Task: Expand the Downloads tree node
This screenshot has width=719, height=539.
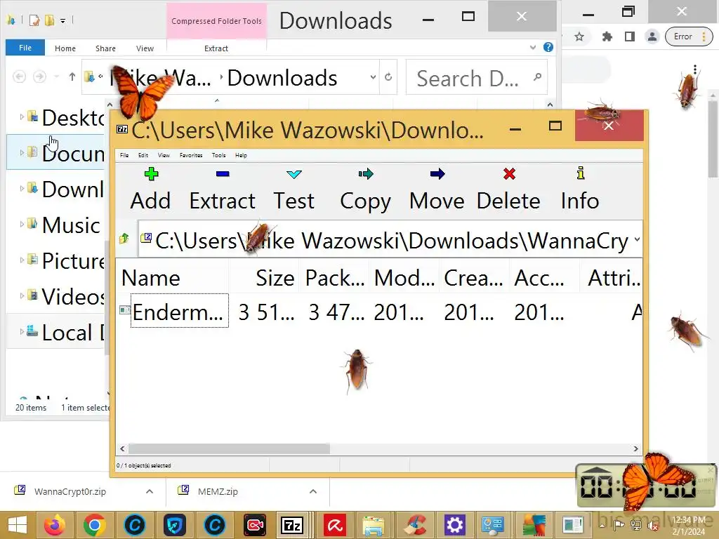Action: [x=22, y=188]
